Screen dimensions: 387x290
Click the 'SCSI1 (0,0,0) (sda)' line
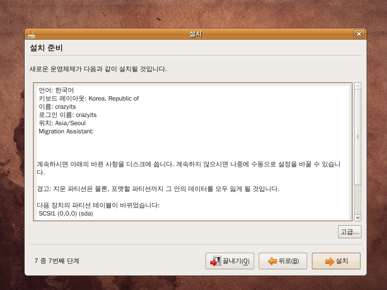pyautogui.click(x=66, y=214)
